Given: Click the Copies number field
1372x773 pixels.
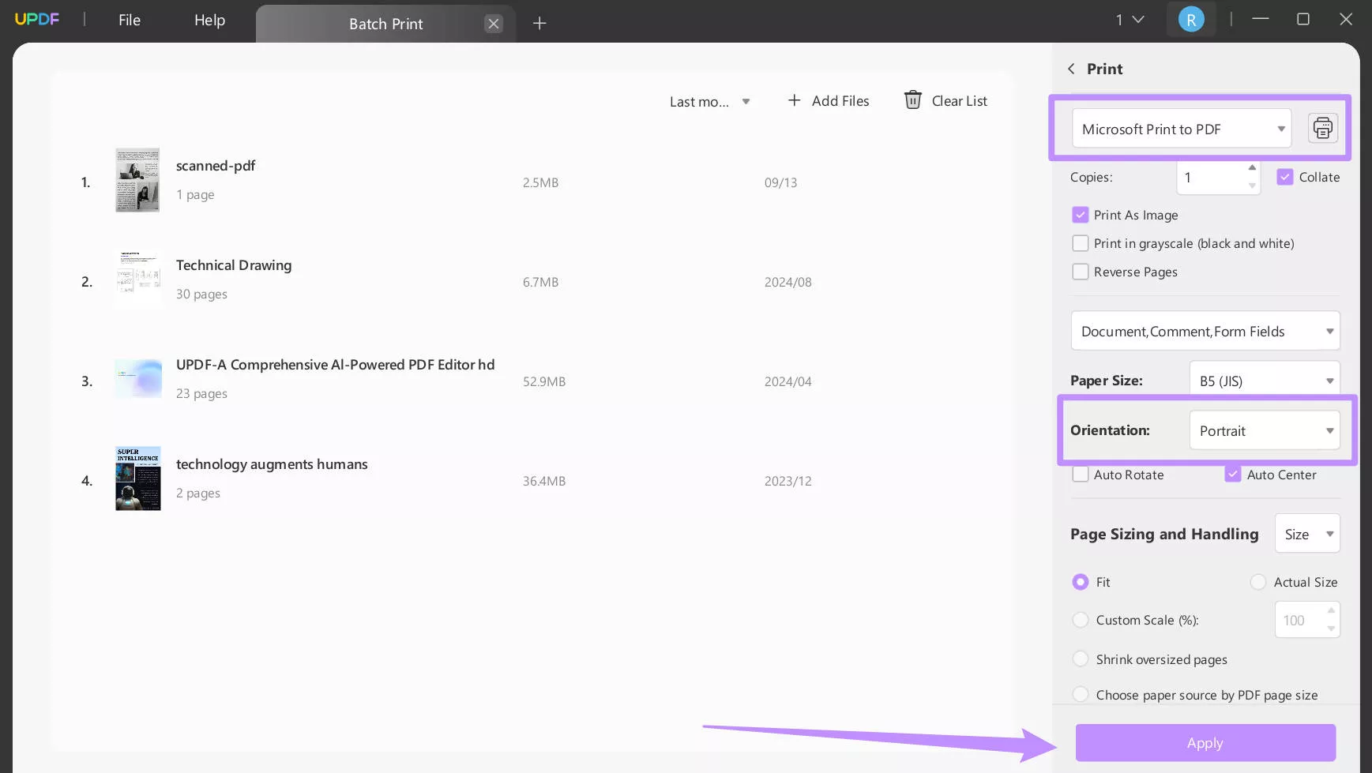Looking at the screenshot, I should (1212, 178).
